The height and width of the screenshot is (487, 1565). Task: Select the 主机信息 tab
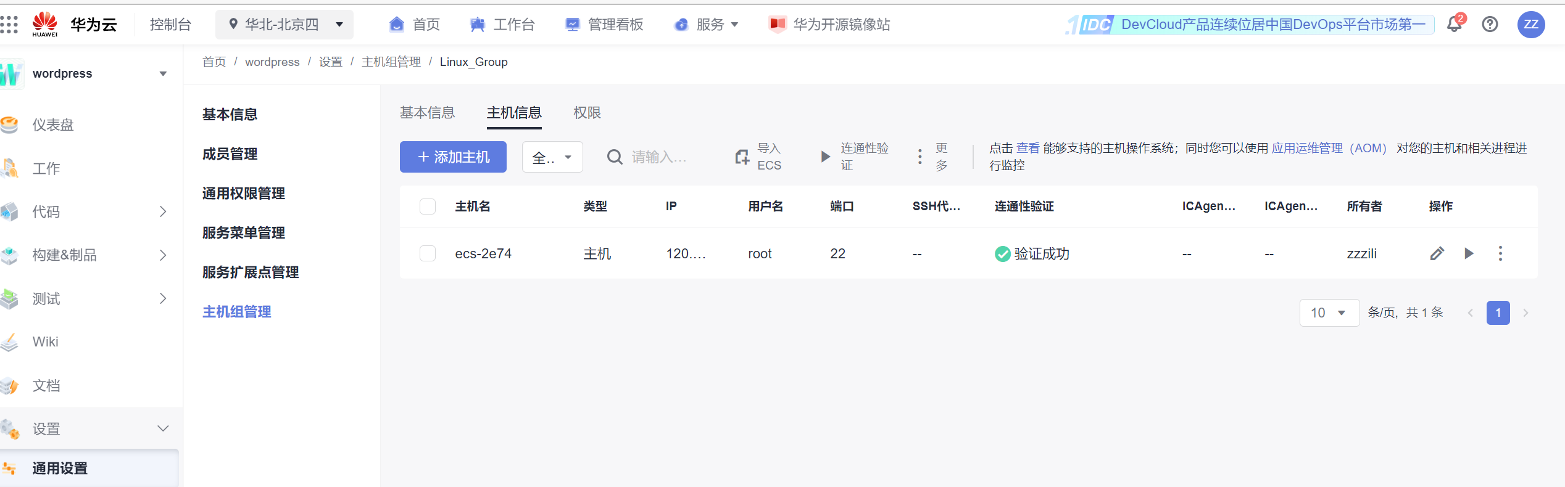(x=514, y=113)
